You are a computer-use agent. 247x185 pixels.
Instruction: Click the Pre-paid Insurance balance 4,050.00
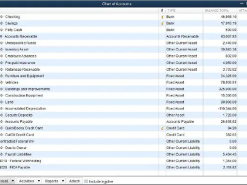pyautogui.click(x=230, y=63)
